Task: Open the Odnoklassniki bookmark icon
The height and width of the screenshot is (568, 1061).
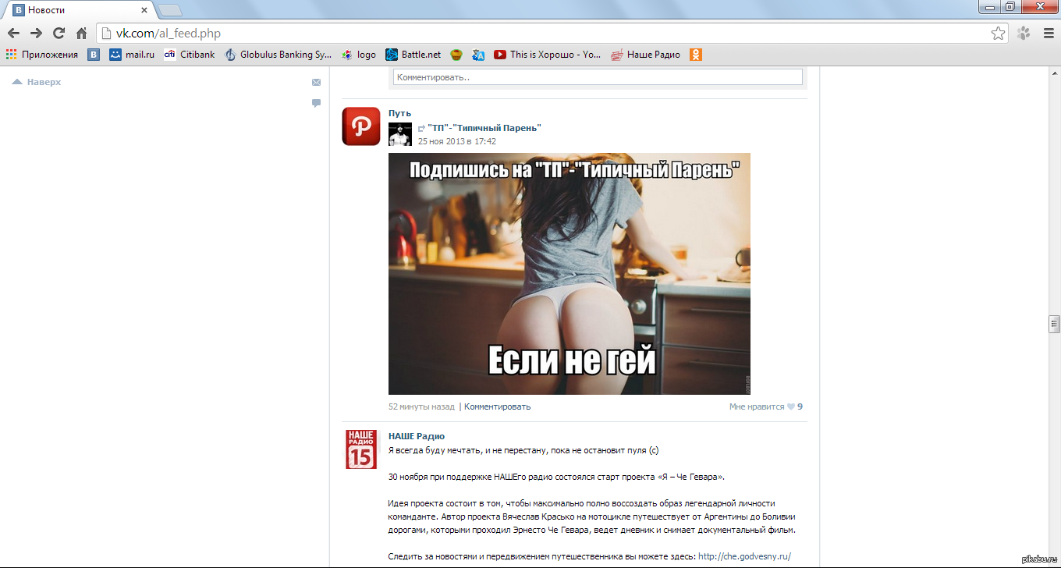Action: pyautogui.click(x=696, y=55)
